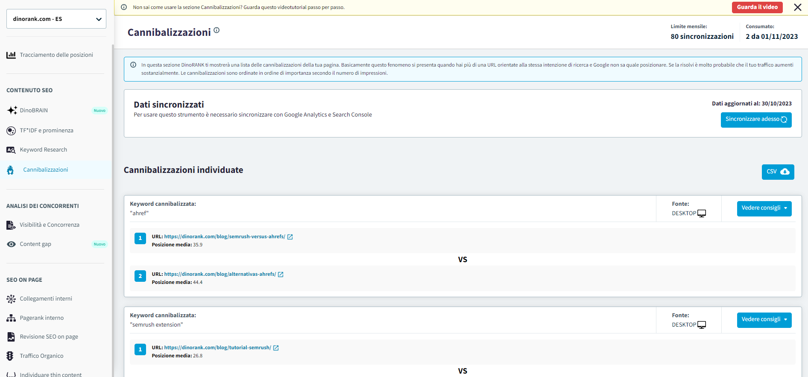Viewport: 808px width, 377px height.
Task: Dismiss the video tutorial banner
Action: coord(797,7)
